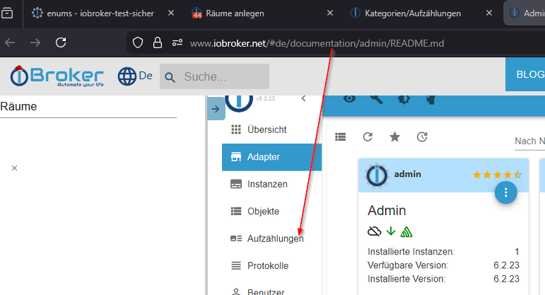Image resolution: width=545 pixels, height=295 pixels.
Task: Close the Kategorien/Aufzählungen tab
Action: pos(489,13)
